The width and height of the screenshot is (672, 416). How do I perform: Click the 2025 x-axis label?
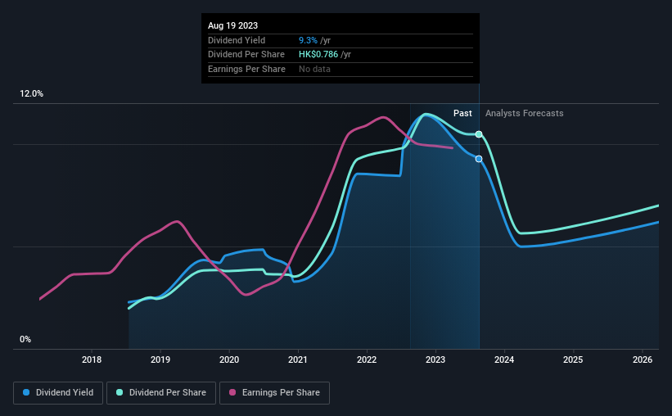click(573, 359)
